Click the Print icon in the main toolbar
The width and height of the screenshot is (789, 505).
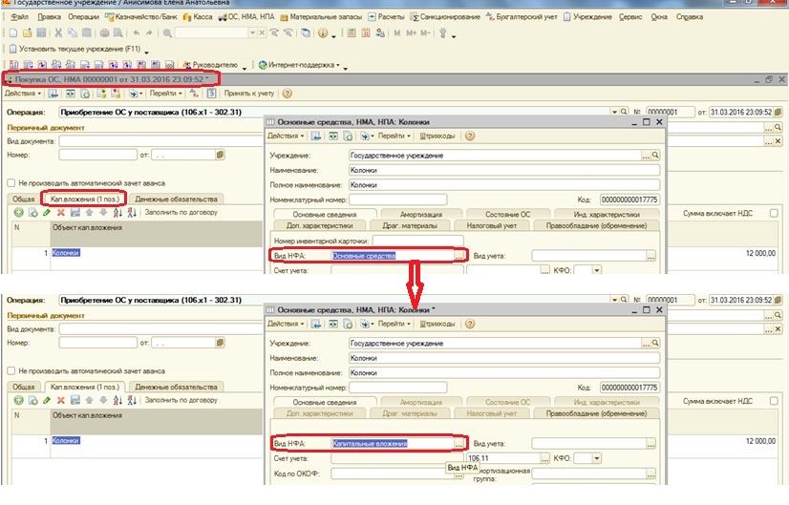tap(105, 33)
